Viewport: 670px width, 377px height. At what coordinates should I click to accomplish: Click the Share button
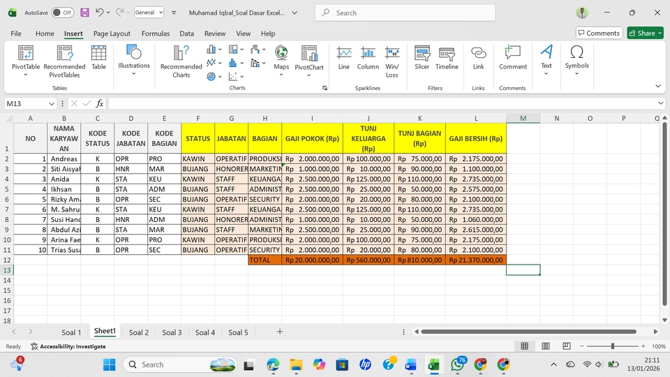pyautogui.click(x=645, y=33)
